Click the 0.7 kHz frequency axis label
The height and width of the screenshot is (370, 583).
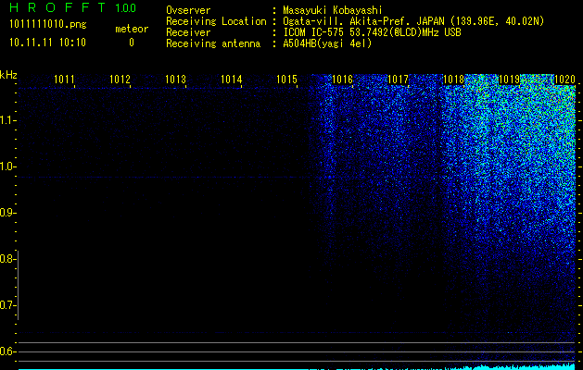pos(7,305)
